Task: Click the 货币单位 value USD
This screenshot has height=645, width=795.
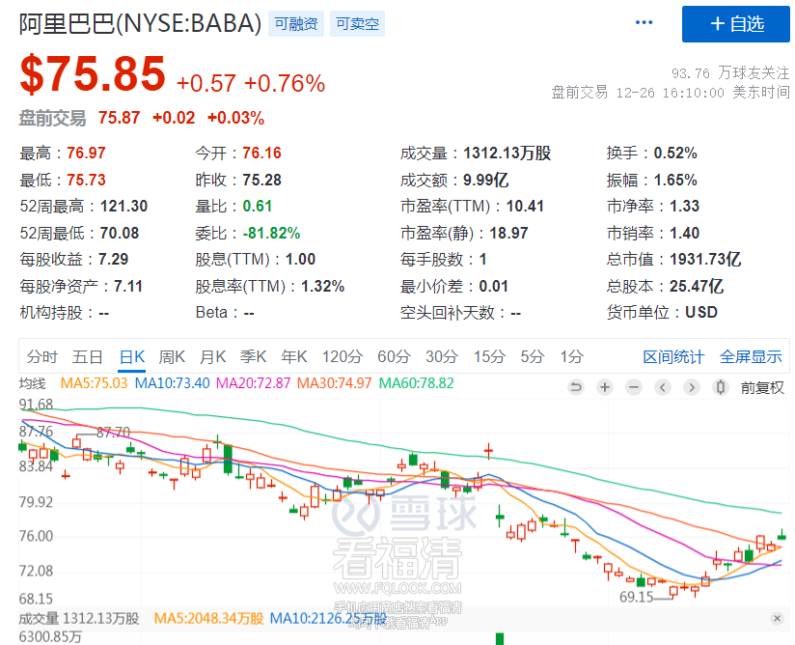Action: pos(701,313)
